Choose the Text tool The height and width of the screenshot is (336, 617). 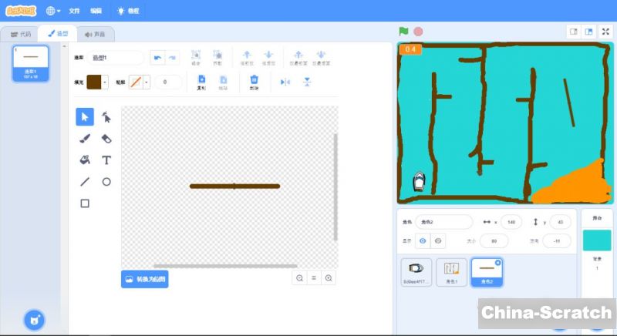click(x=106, y=160)
